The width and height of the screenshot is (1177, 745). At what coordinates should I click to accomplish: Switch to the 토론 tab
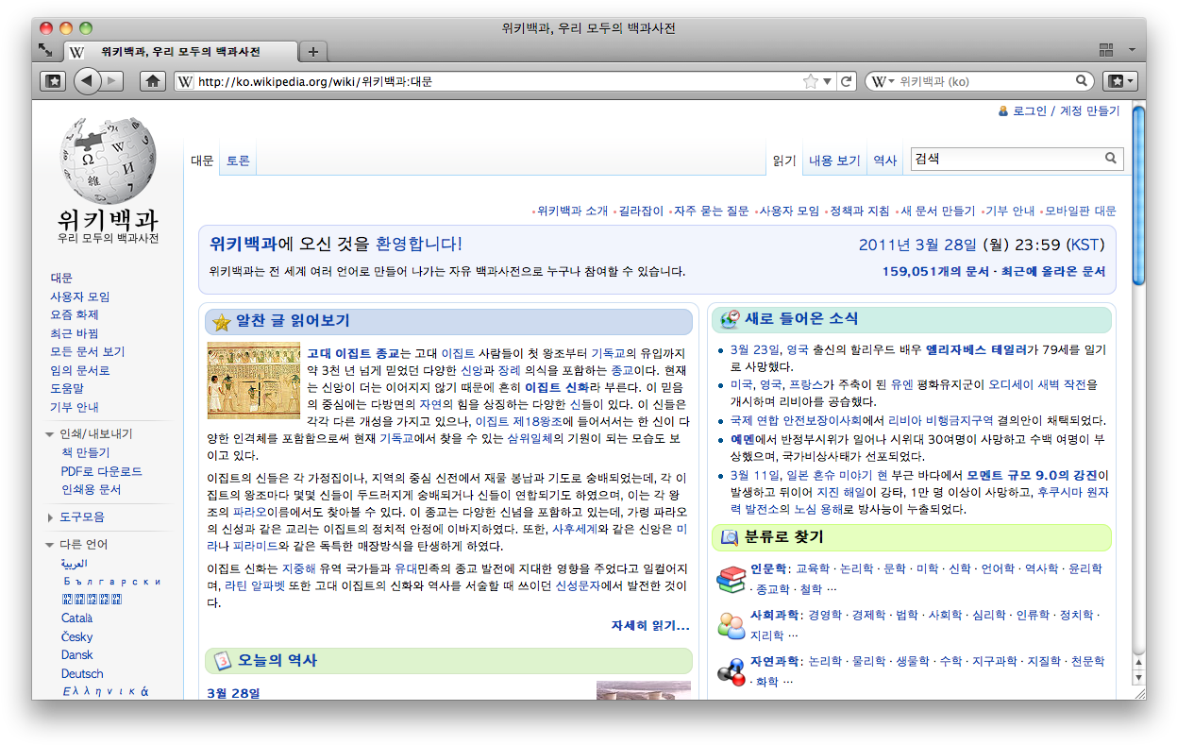click(238, 161)
